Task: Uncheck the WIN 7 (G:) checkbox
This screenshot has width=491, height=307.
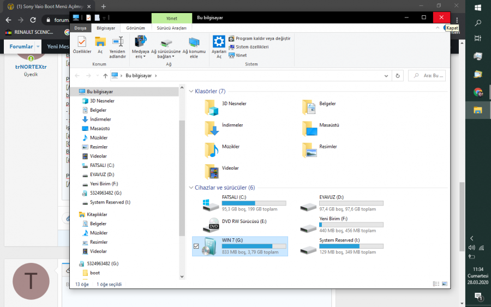Action: click(196, 246)
